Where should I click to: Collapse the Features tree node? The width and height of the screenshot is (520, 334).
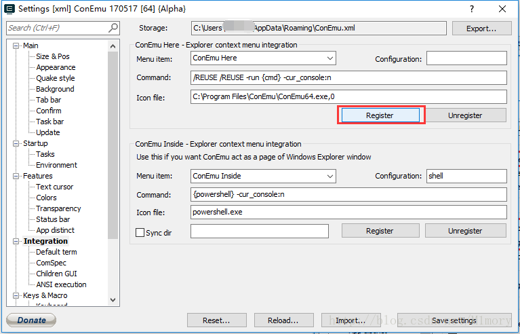(x=16, y=176)
